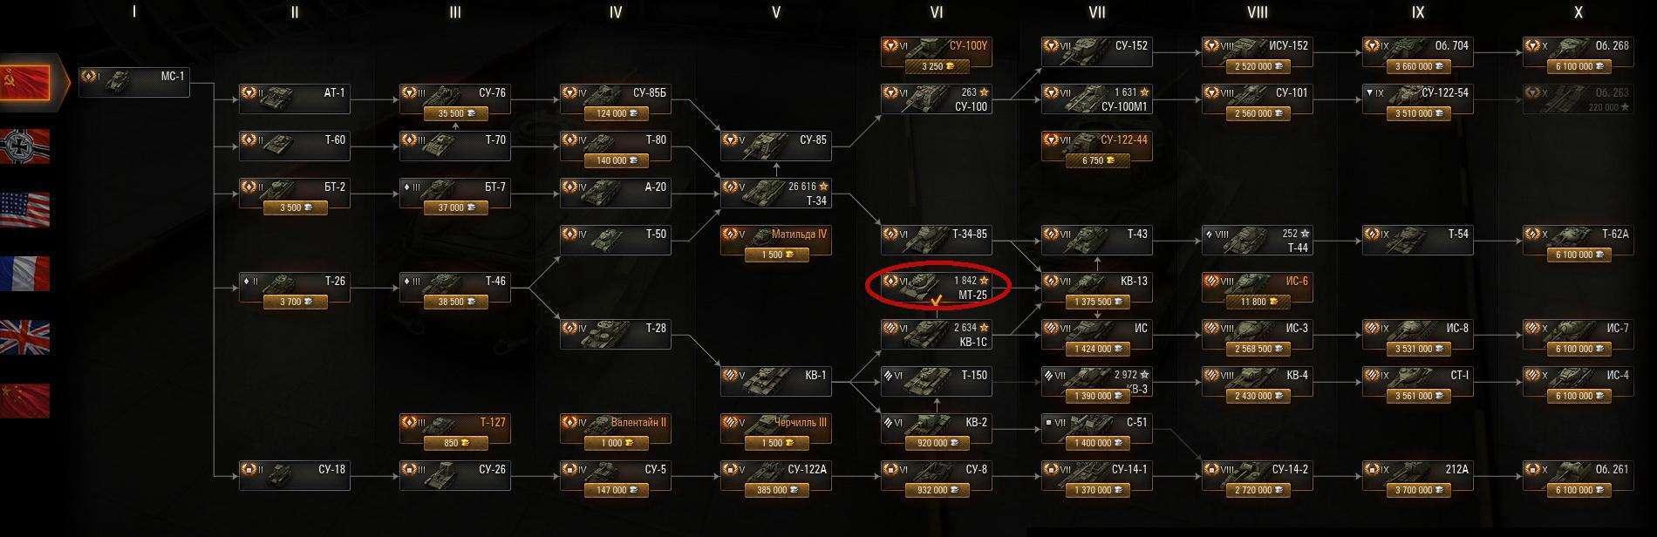Open the Т-34 tank node
Viewport: 1657px width, 537px height.
point(776,194)
